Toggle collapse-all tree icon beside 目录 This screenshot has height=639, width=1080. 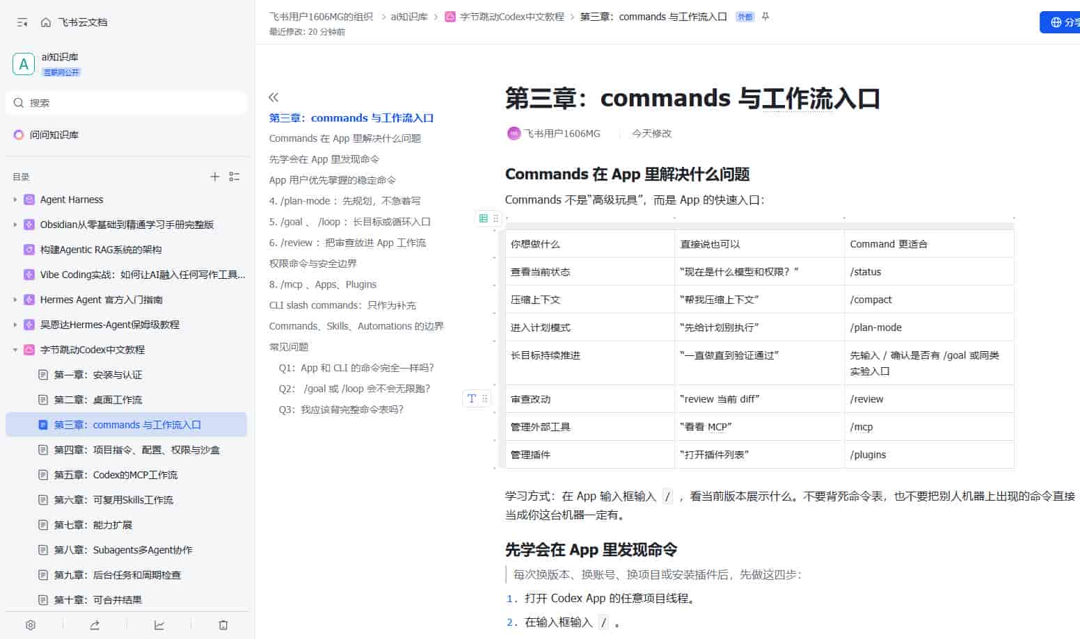click(x=235, y=177)
